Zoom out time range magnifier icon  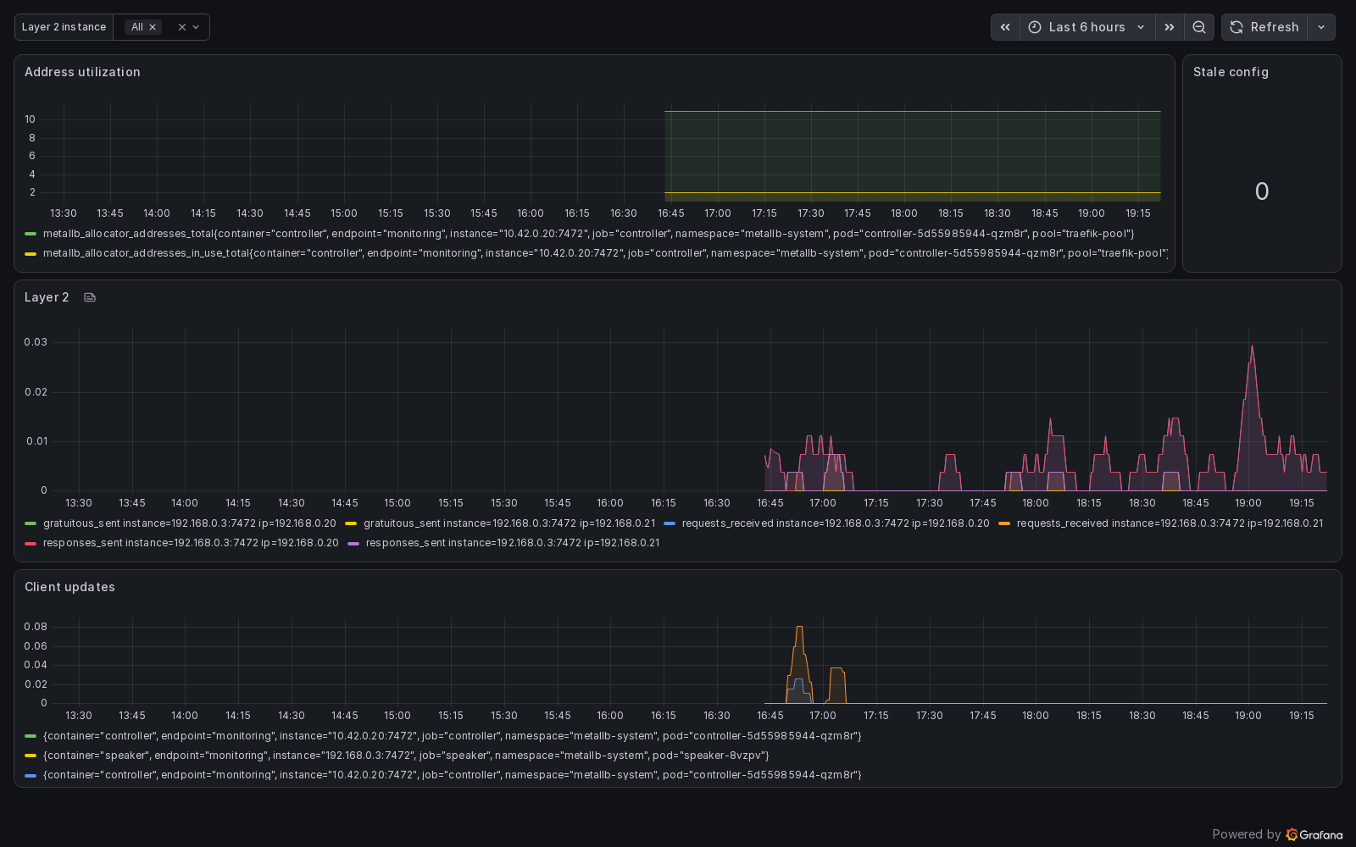click(x=1199, y=27)
